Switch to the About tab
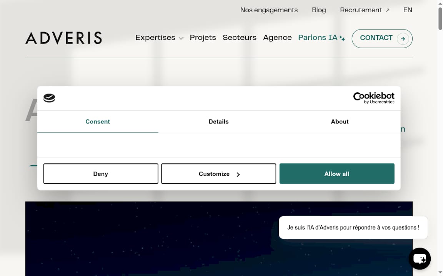This screenshot has height=276, width=443. click(x=340, y=122)
